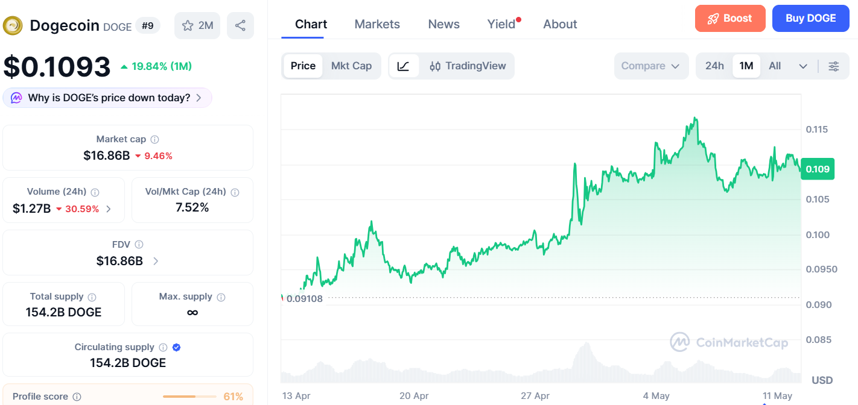Click the Buy DOGE button
858x405 pixels.
[810, 18]
